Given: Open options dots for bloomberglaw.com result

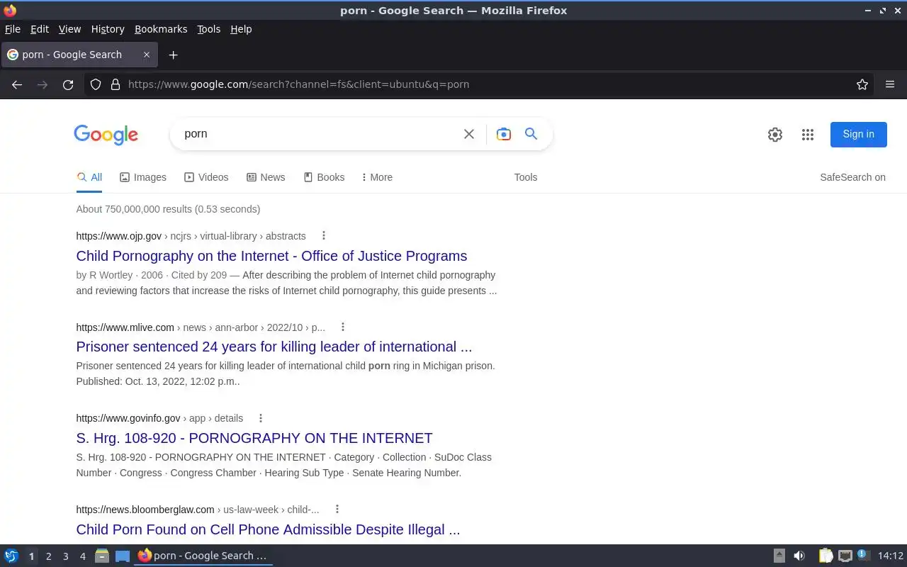Looking at the screenshot, I should point(337,510).
